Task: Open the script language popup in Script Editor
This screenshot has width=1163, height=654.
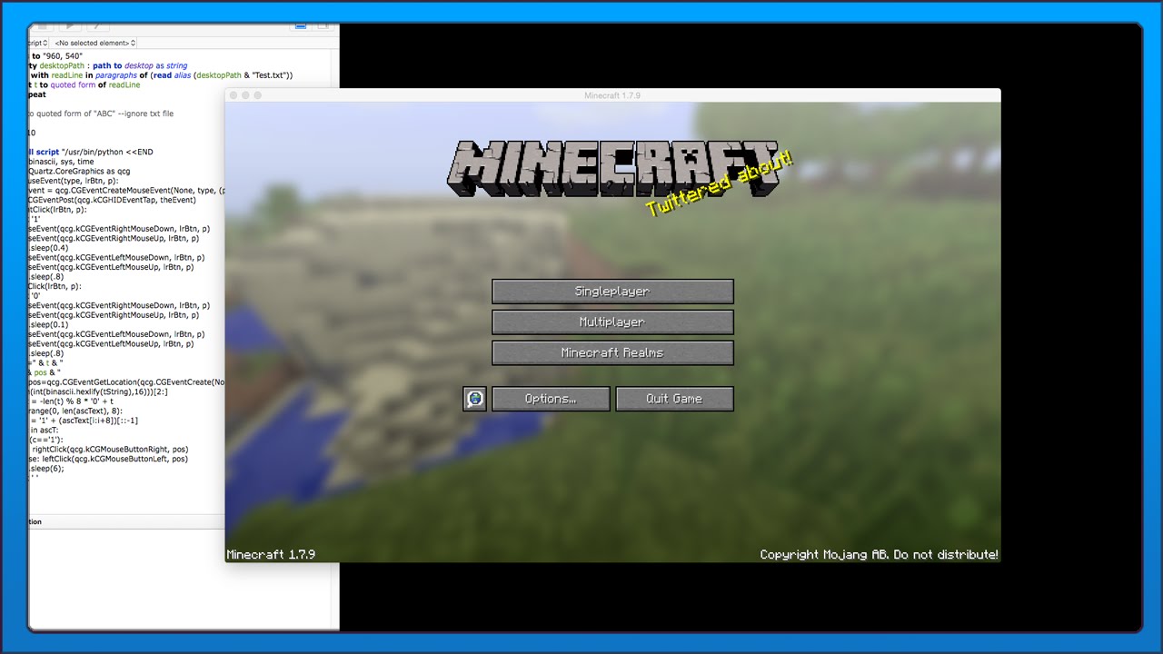Action: (x=38, y=43)
